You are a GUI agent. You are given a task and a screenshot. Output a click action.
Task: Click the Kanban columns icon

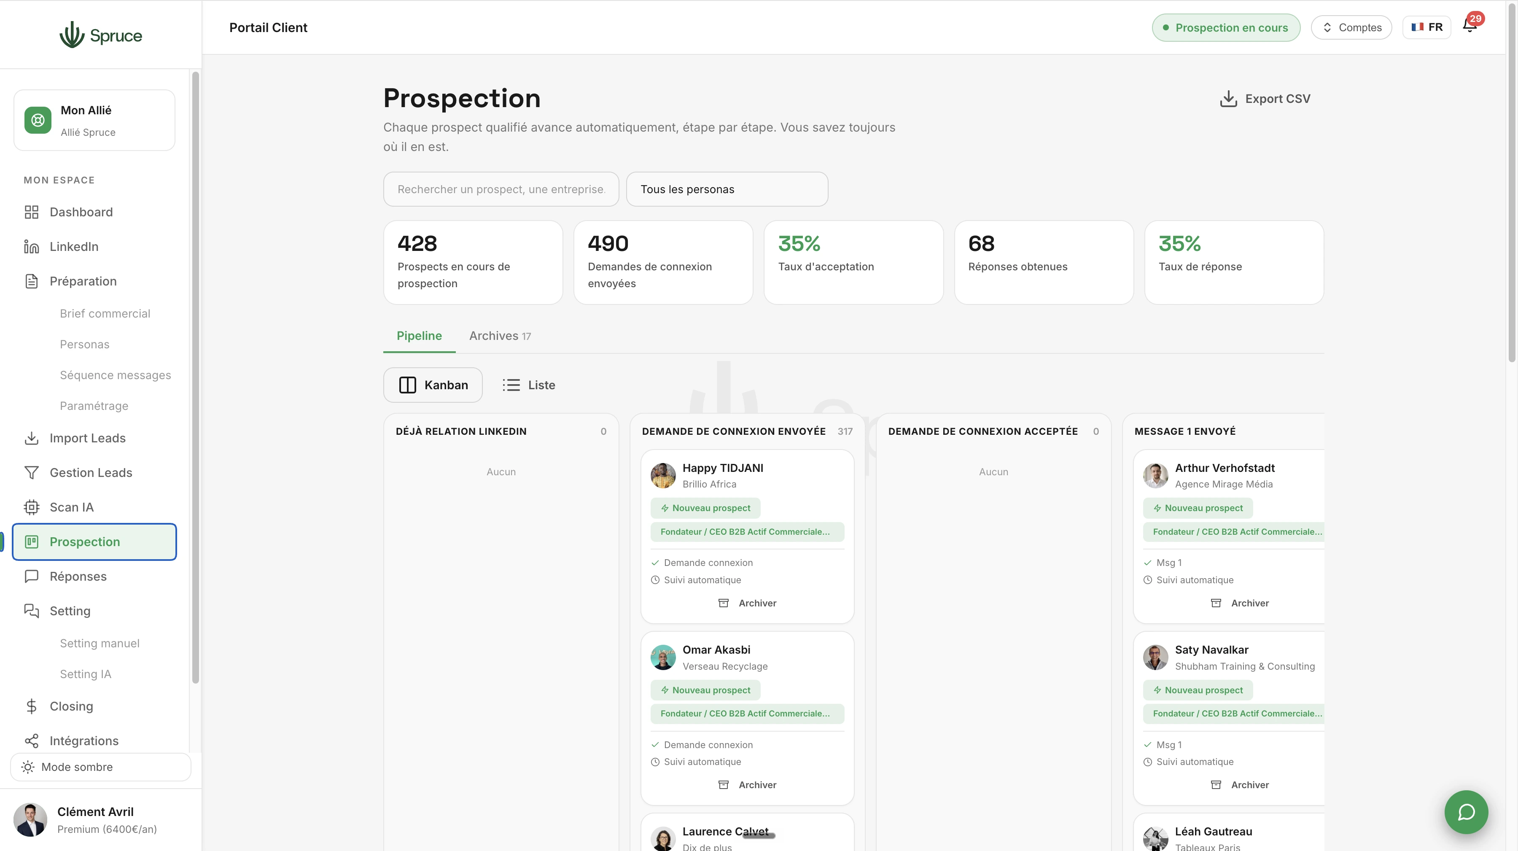[408, 385]
